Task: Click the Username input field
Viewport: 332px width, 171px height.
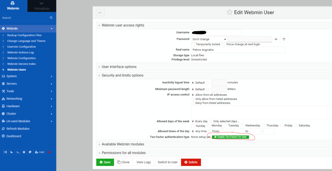Action: pyautogui.click(x=217, y=33)
